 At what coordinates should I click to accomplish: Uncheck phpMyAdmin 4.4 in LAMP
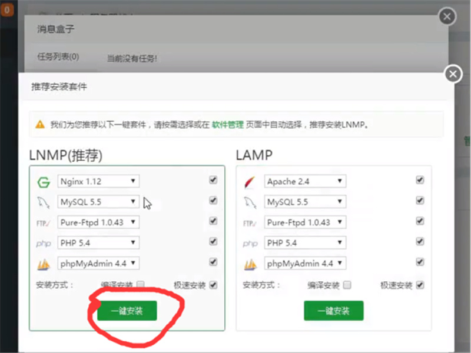[x=420, y=262]
